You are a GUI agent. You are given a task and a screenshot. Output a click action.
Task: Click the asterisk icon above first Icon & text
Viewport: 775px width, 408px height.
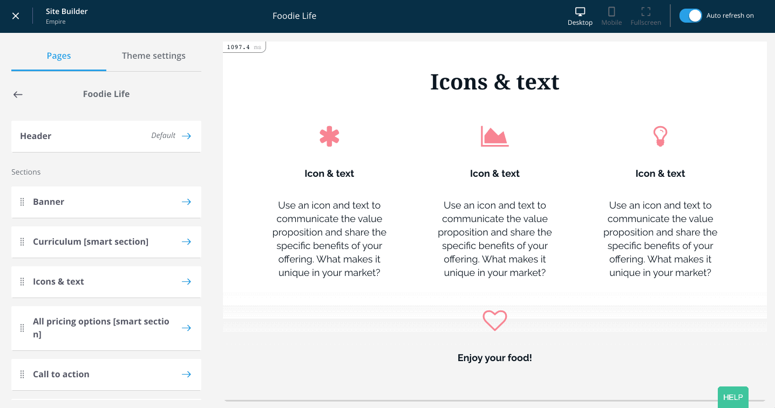[x=329, y=136]
